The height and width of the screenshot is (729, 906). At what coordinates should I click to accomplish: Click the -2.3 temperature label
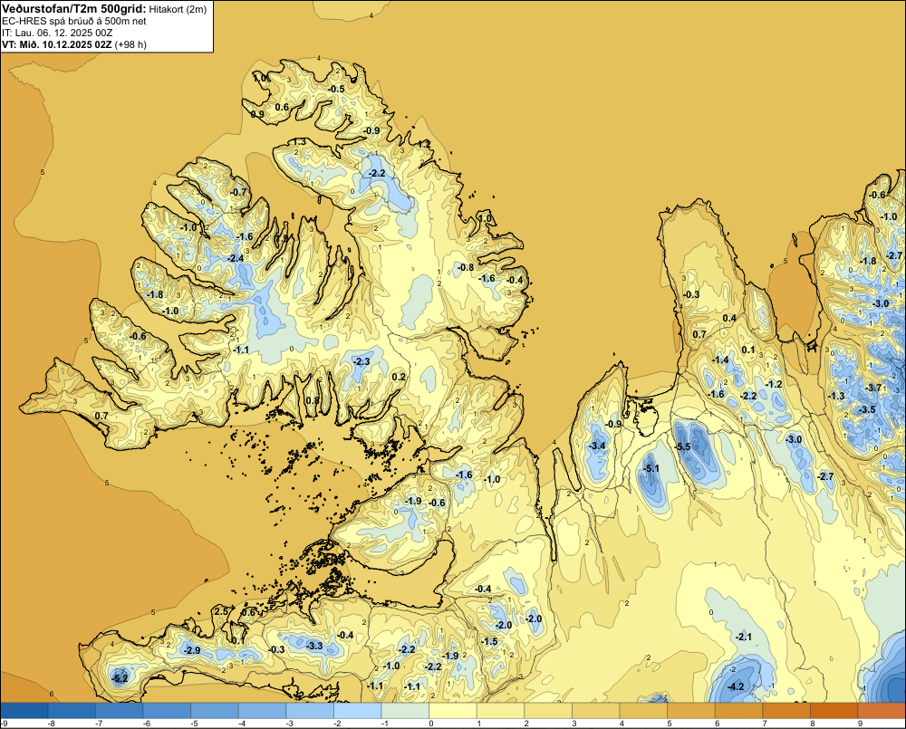coord(361,361)
